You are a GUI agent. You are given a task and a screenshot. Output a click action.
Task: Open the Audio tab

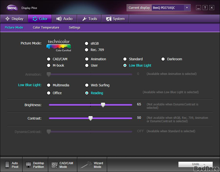click(x=64, y=19)
